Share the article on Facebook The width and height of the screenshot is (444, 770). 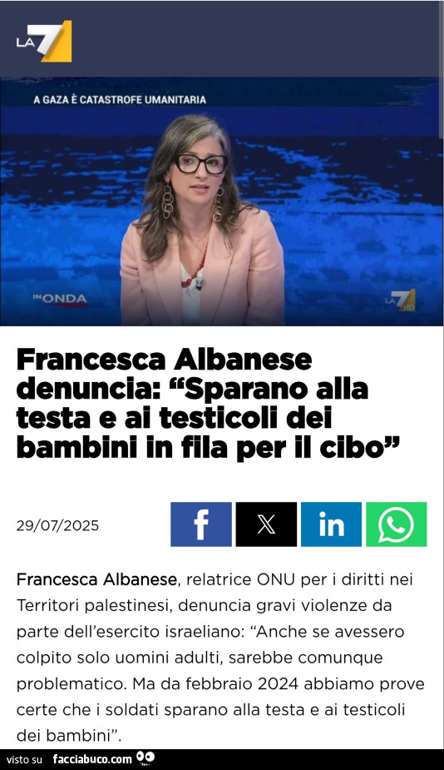201,524
